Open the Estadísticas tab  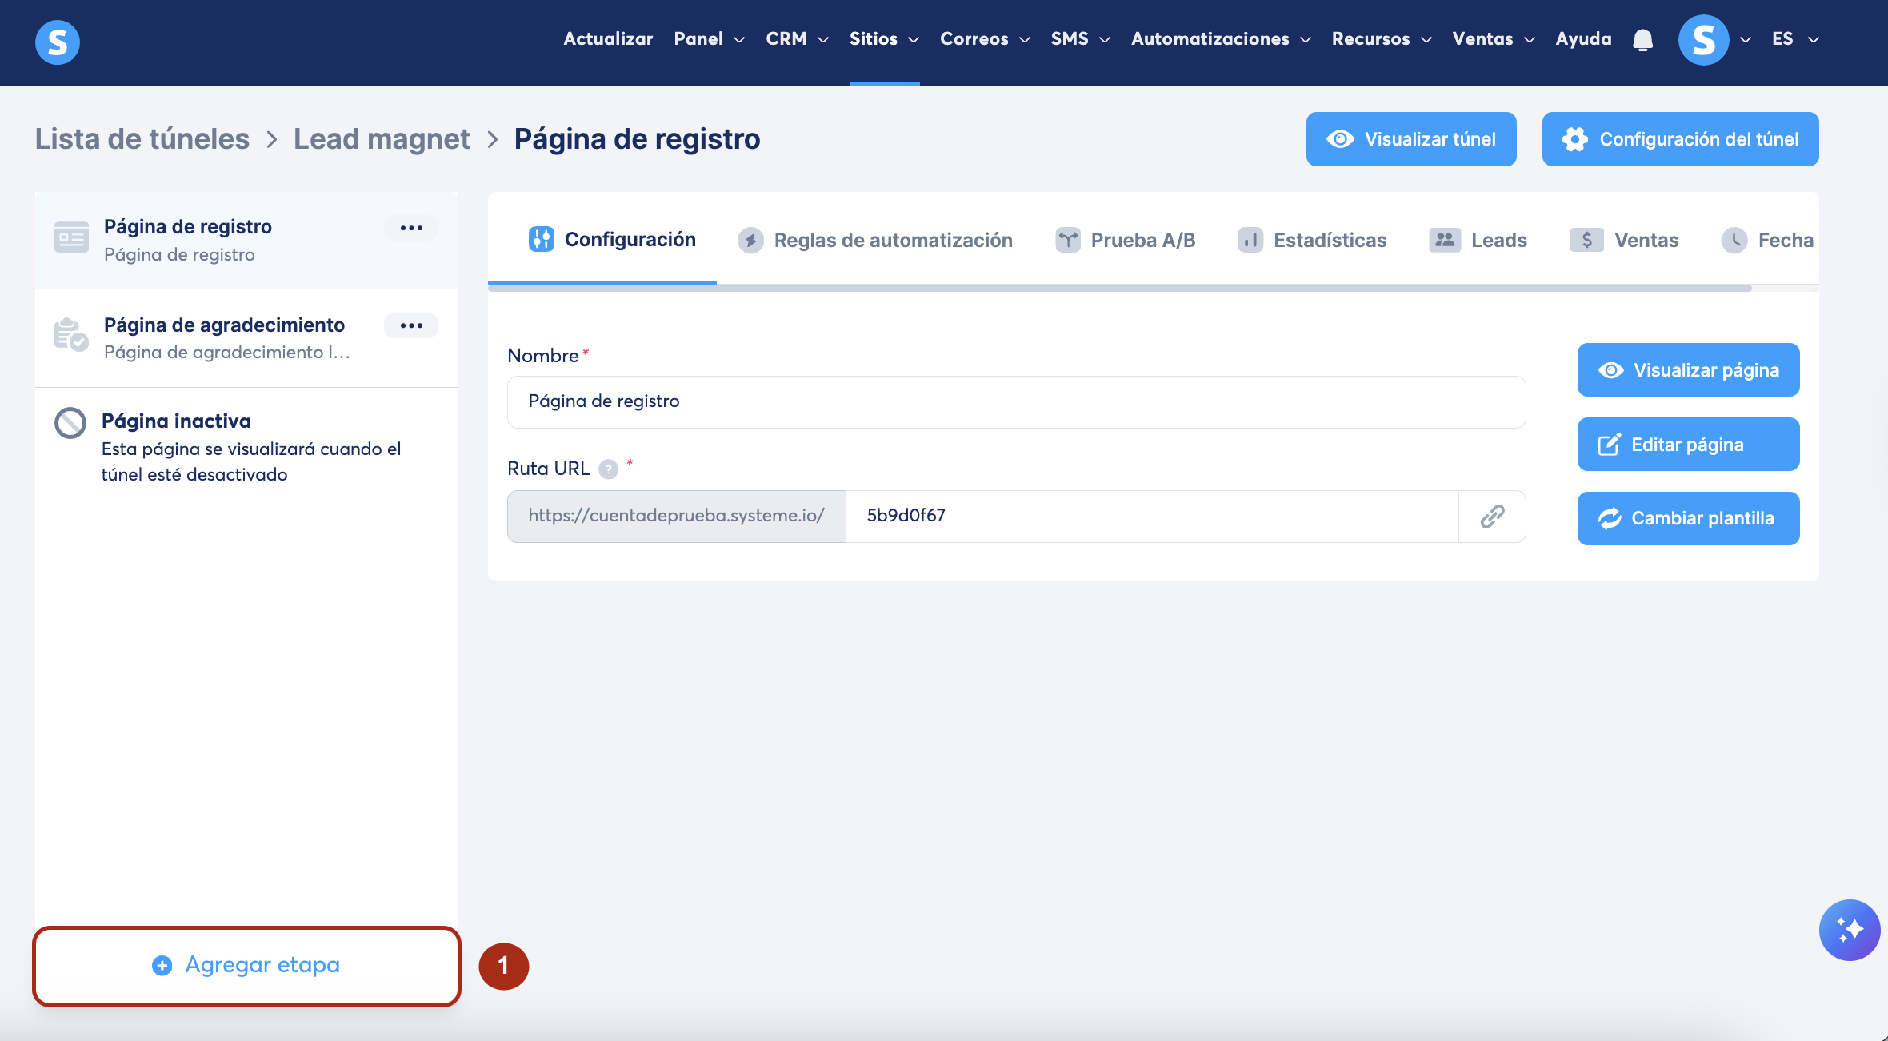click(1312, 240)
